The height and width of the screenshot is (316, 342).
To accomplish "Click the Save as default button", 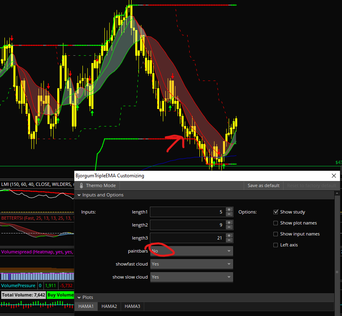I will point(263,185).
